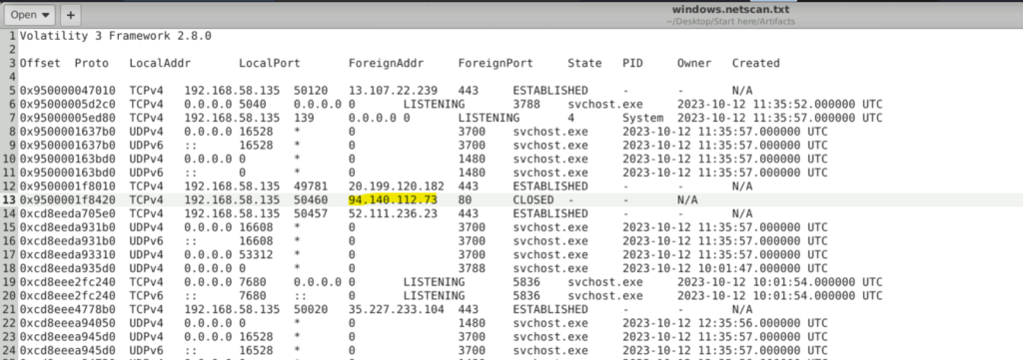
Task: Click foreign address 13.107.22.239
Action: point(393,91)
